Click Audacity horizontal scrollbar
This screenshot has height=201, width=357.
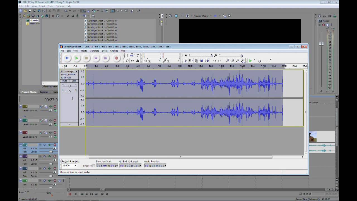(180, 157)
